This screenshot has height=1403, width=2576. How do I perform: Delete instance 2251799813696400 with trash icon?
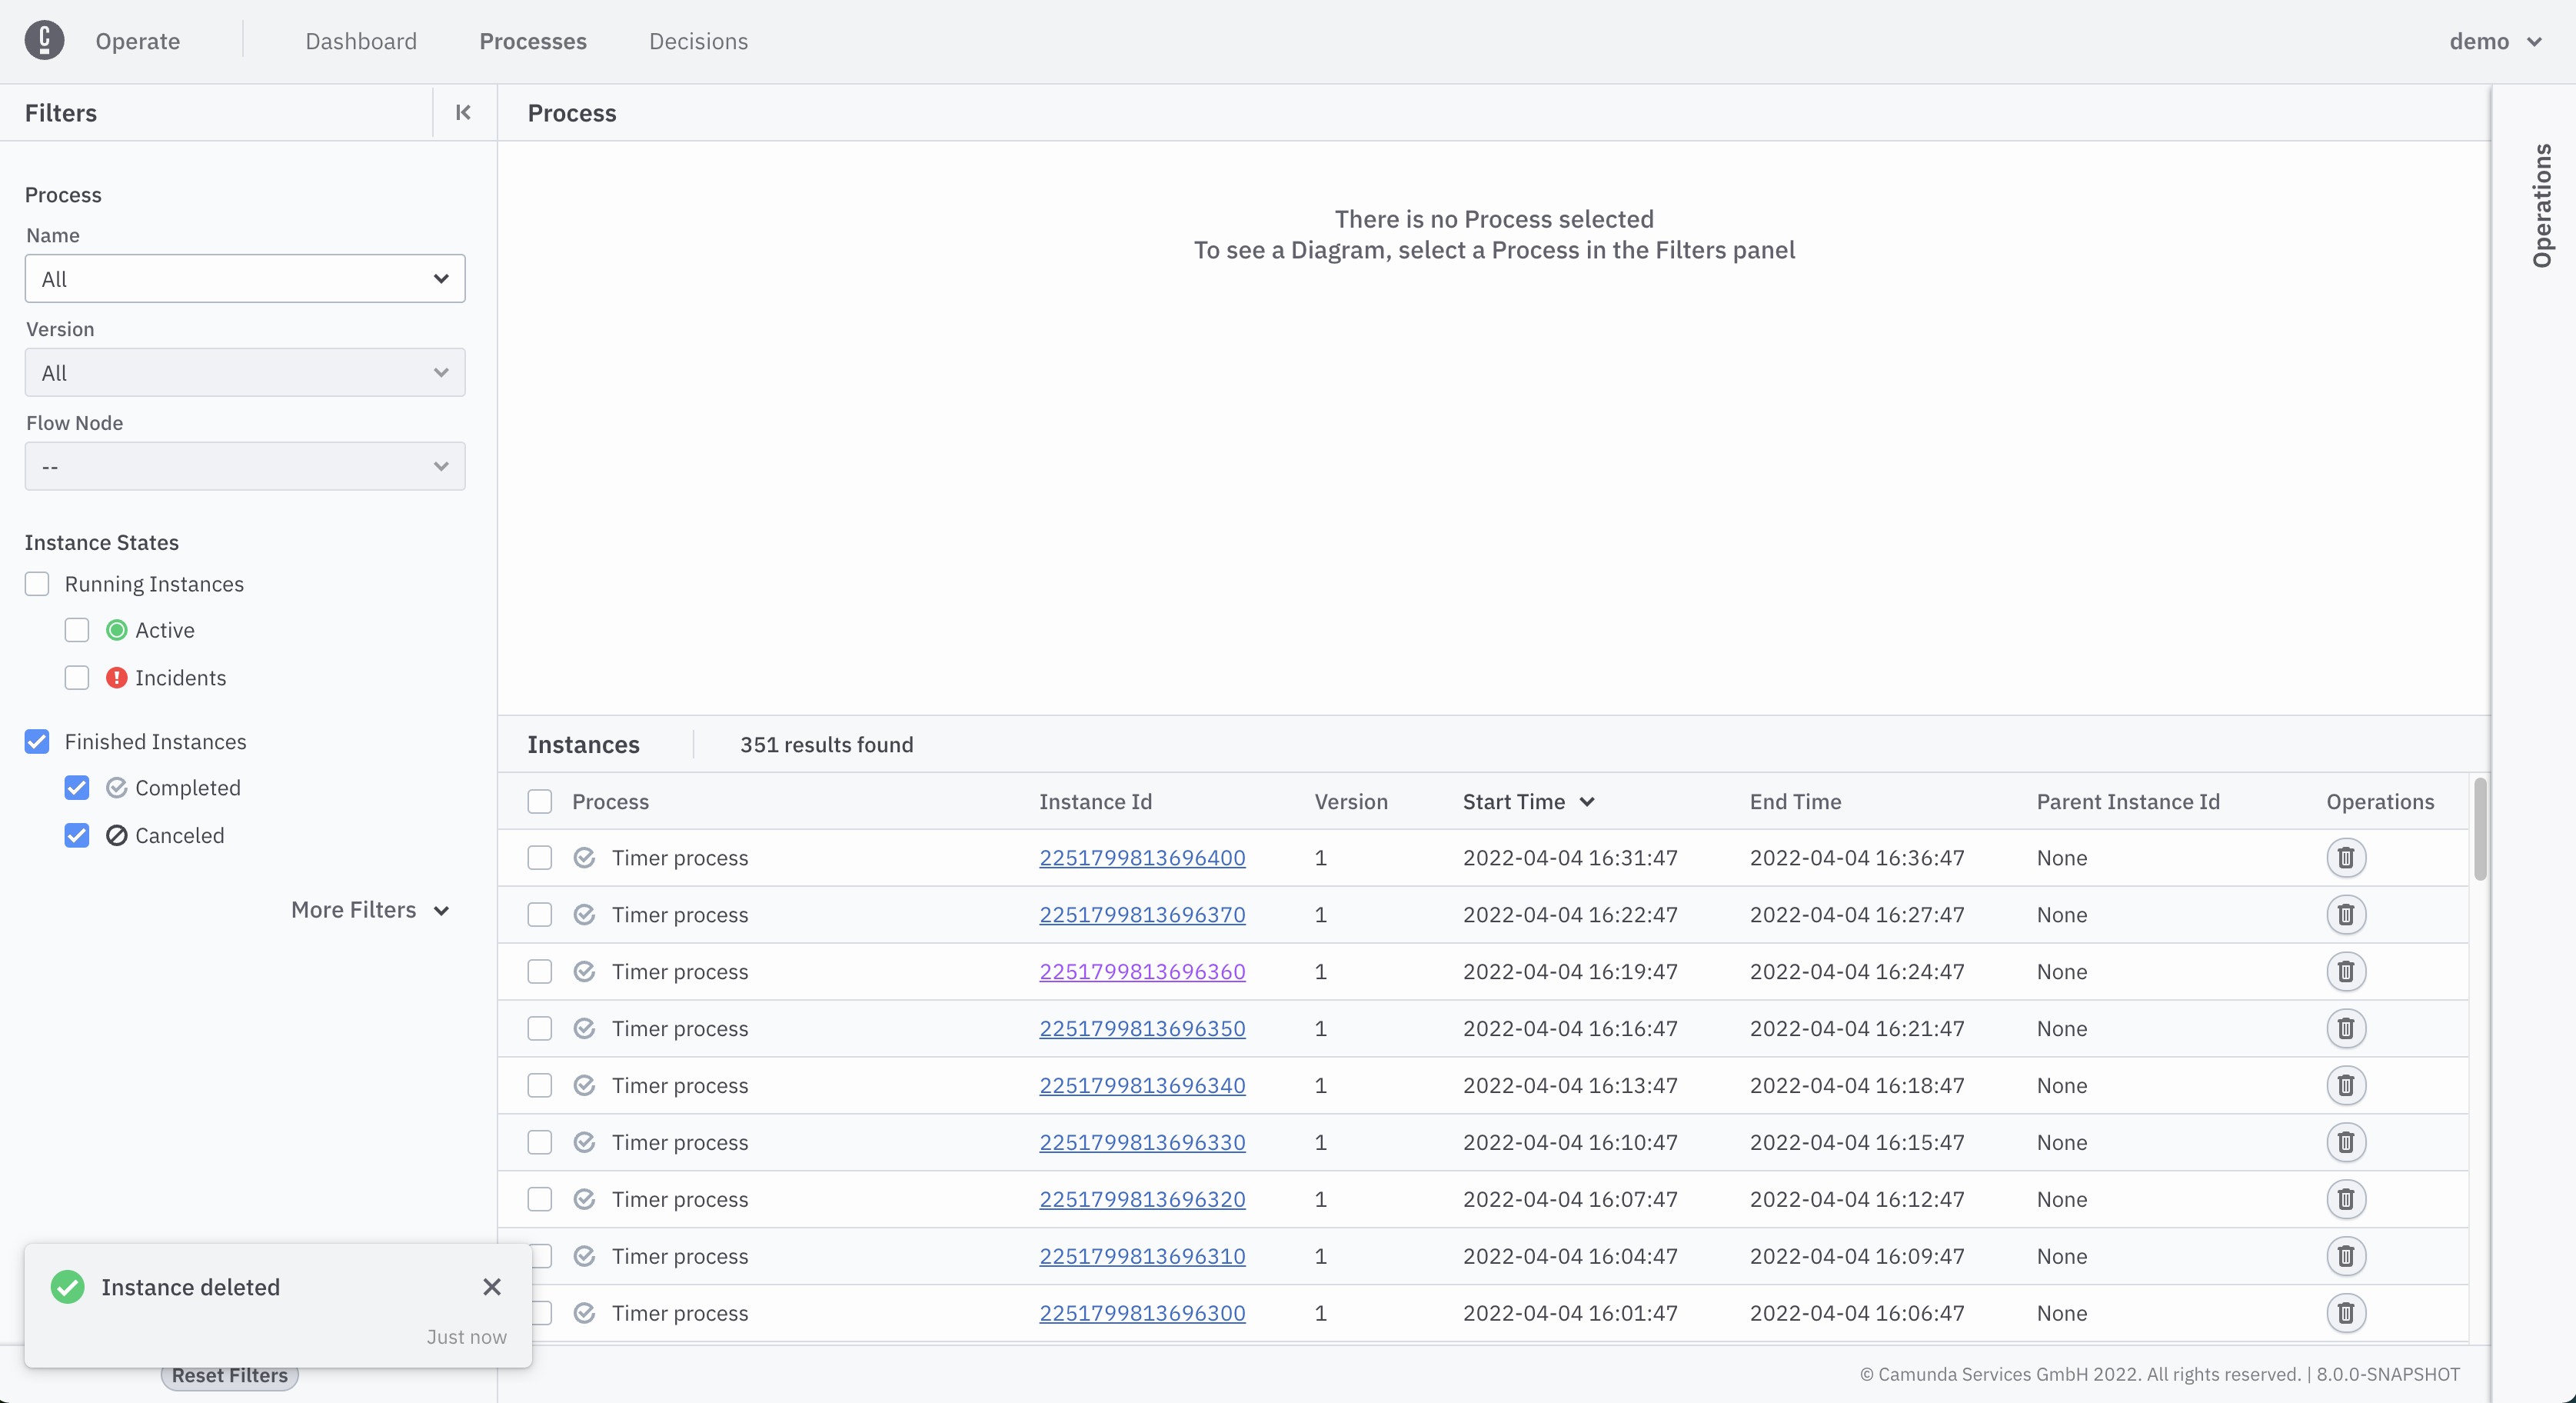coord(2345,858)
